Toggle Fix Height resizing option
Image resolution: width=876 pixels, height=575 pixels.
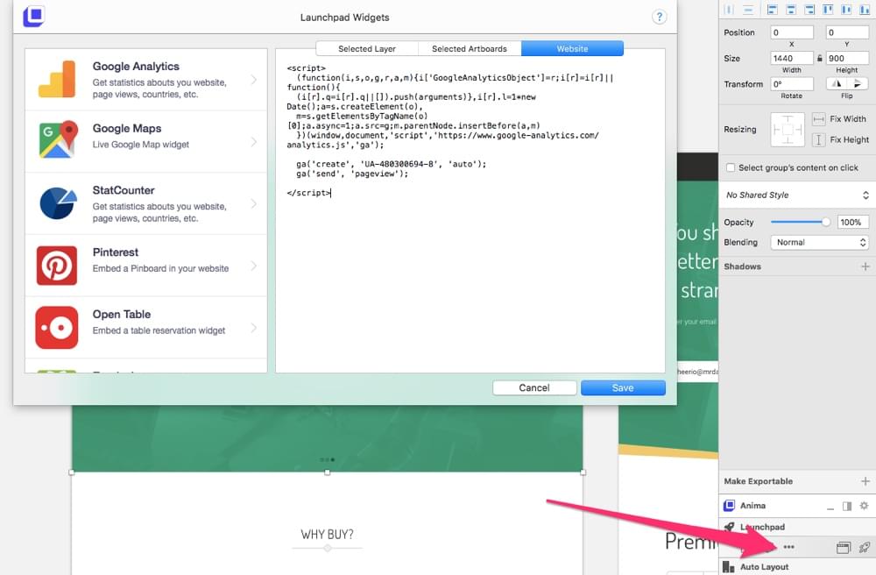coord(818,139)
